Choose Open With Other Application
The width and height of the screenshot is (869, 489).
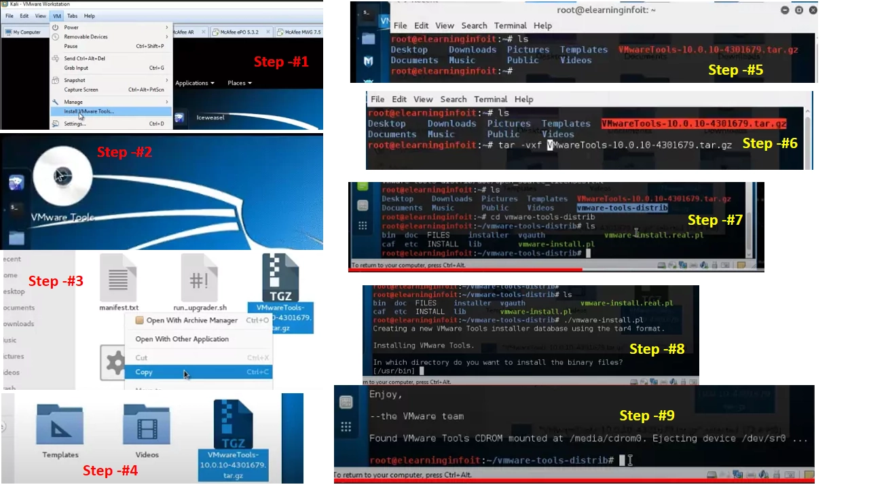tap(198, 339)
